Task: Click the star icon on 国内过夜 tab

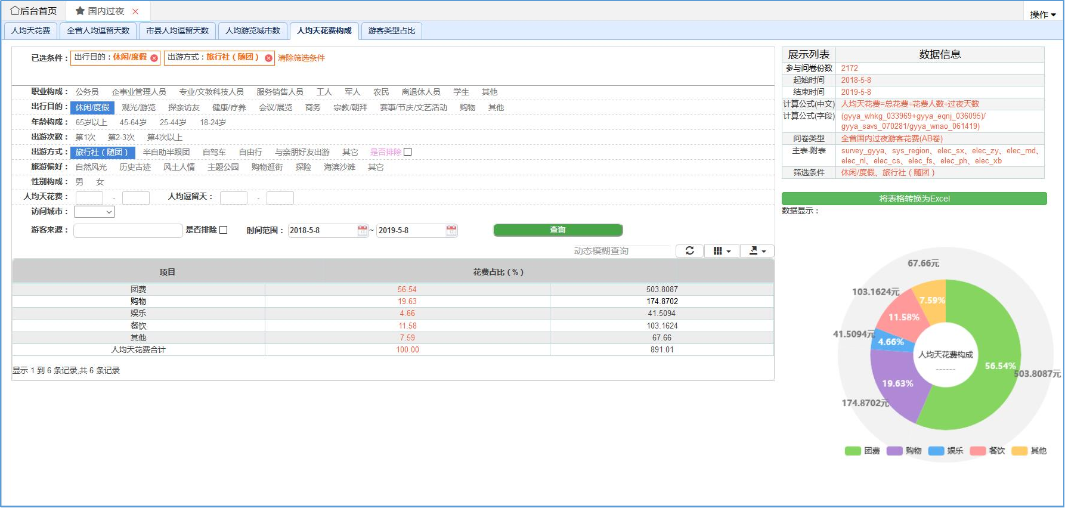Action: pos(80,11)
